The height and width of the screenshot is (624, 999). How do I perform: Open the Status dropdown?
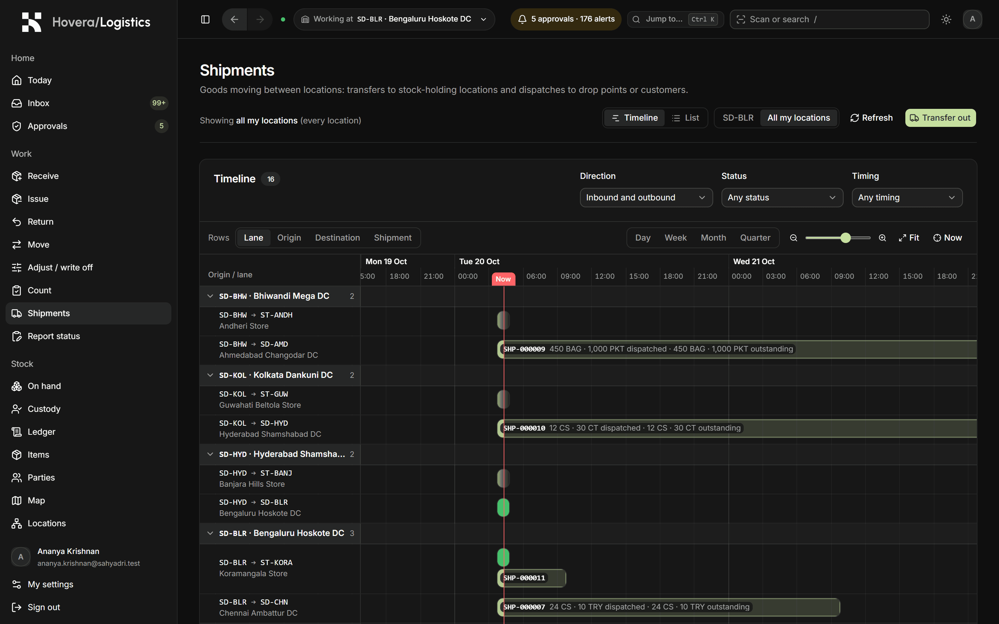[x=782, y=198]
